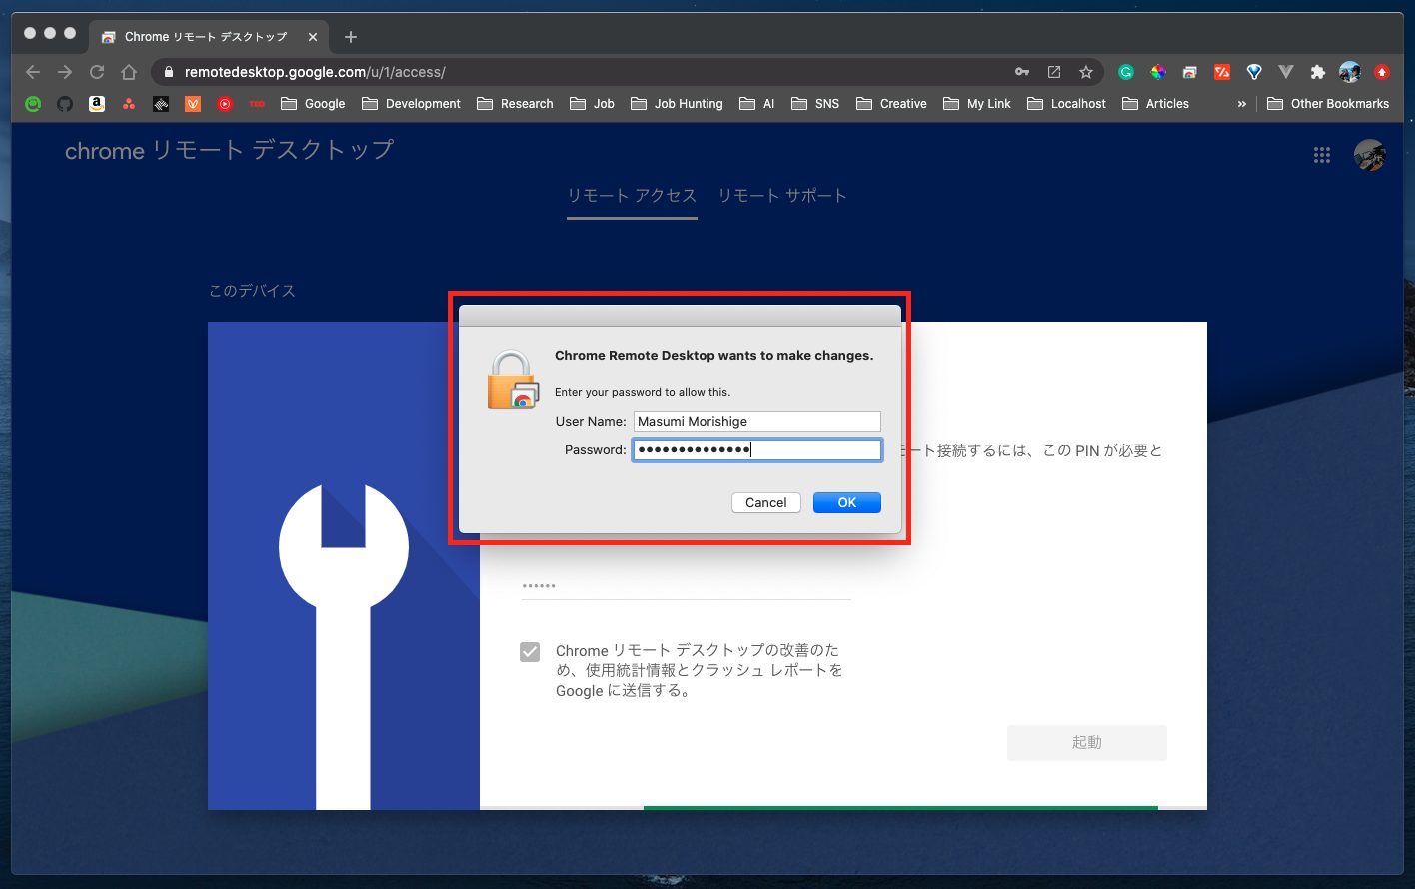The width and height of the screenshot is (1415, 889).
Task: Switch to the リモート アクセス tab
Action: pyautogui.click(x=632, y=196)
